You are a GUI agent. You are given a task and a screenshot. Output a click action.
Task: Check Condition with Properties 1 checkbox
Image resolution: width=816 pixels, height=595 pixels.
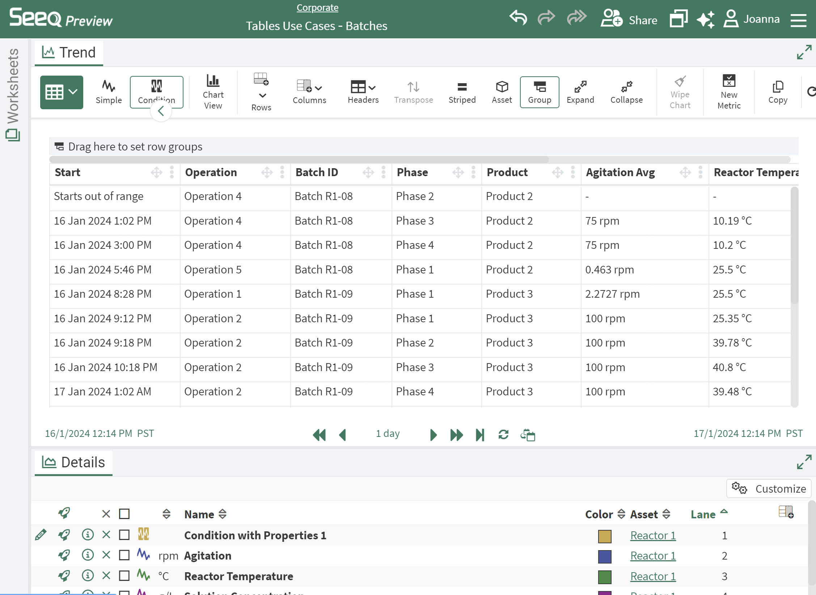[x=124, y=535]
